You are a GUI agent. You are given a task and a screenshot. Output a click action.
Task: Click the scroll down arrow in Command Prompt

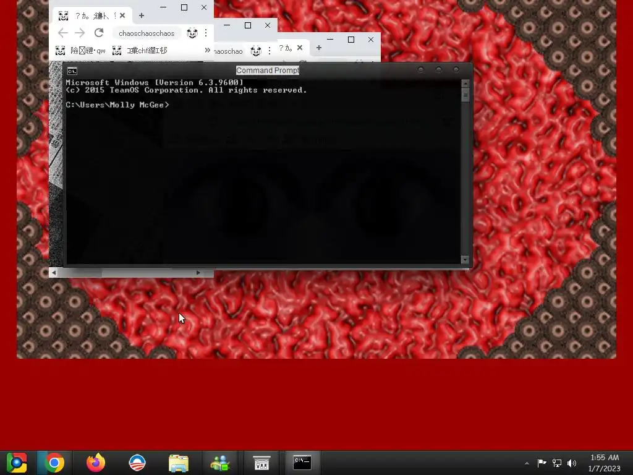pos(465,260)
